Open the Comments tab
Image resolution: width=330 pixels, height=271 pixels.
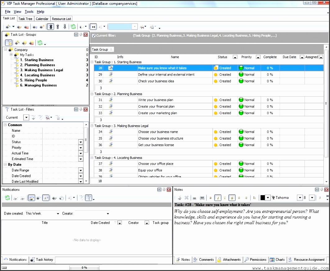[204, 260]
